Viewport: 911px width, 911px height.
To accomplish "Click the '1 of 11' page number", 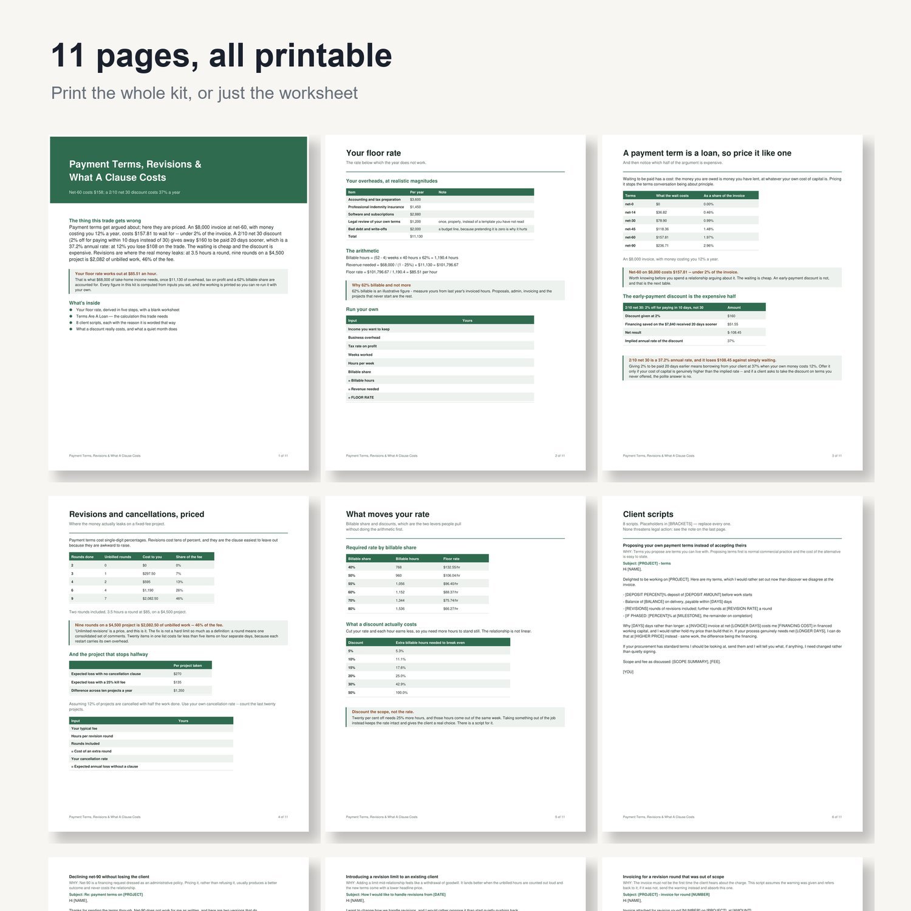I will pos(283,455).
